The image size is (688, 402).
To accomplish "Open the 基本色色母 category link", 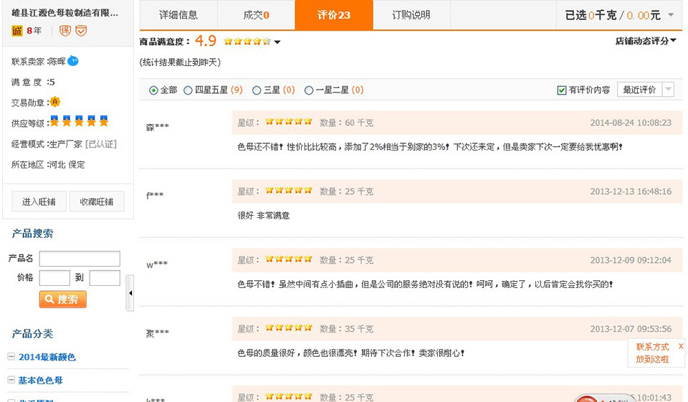I will tap(40, 380).
